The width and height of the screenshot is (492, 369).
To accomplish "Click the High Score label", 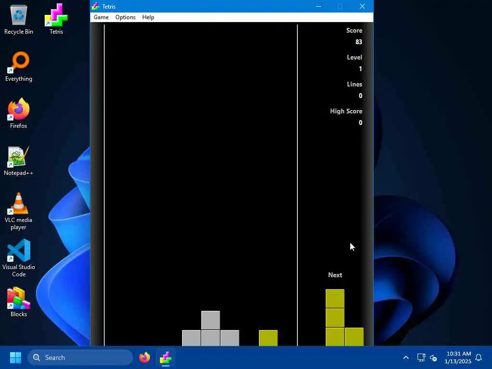I will click(x=346, y=111).
